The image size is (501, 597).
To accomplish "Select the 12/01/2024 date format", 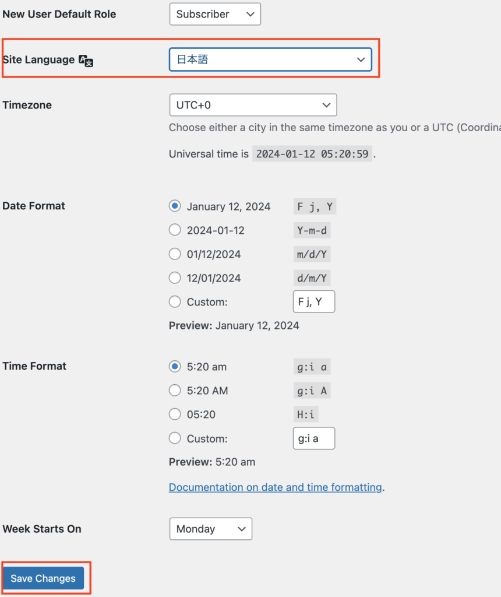I will 175,278.
